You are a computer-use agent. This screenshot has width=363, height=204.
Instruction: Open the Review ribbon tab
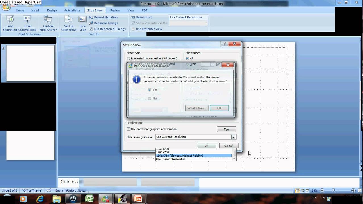click(115, 10)
